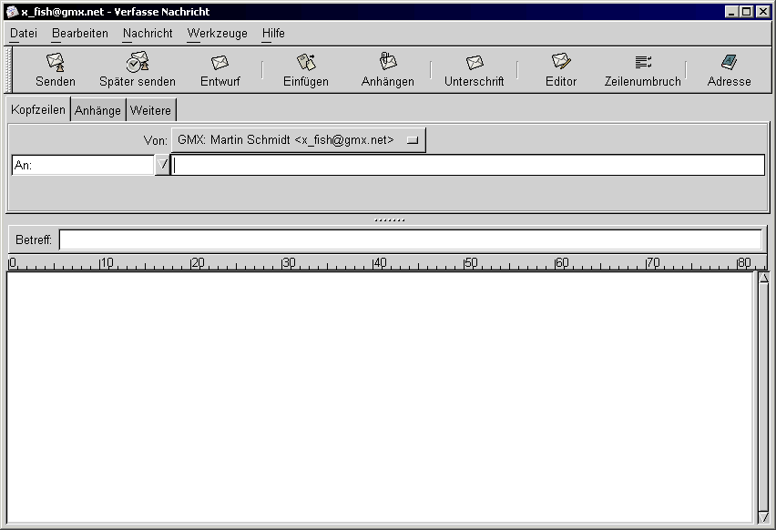Click the Einfügen file insert icon

306,62
